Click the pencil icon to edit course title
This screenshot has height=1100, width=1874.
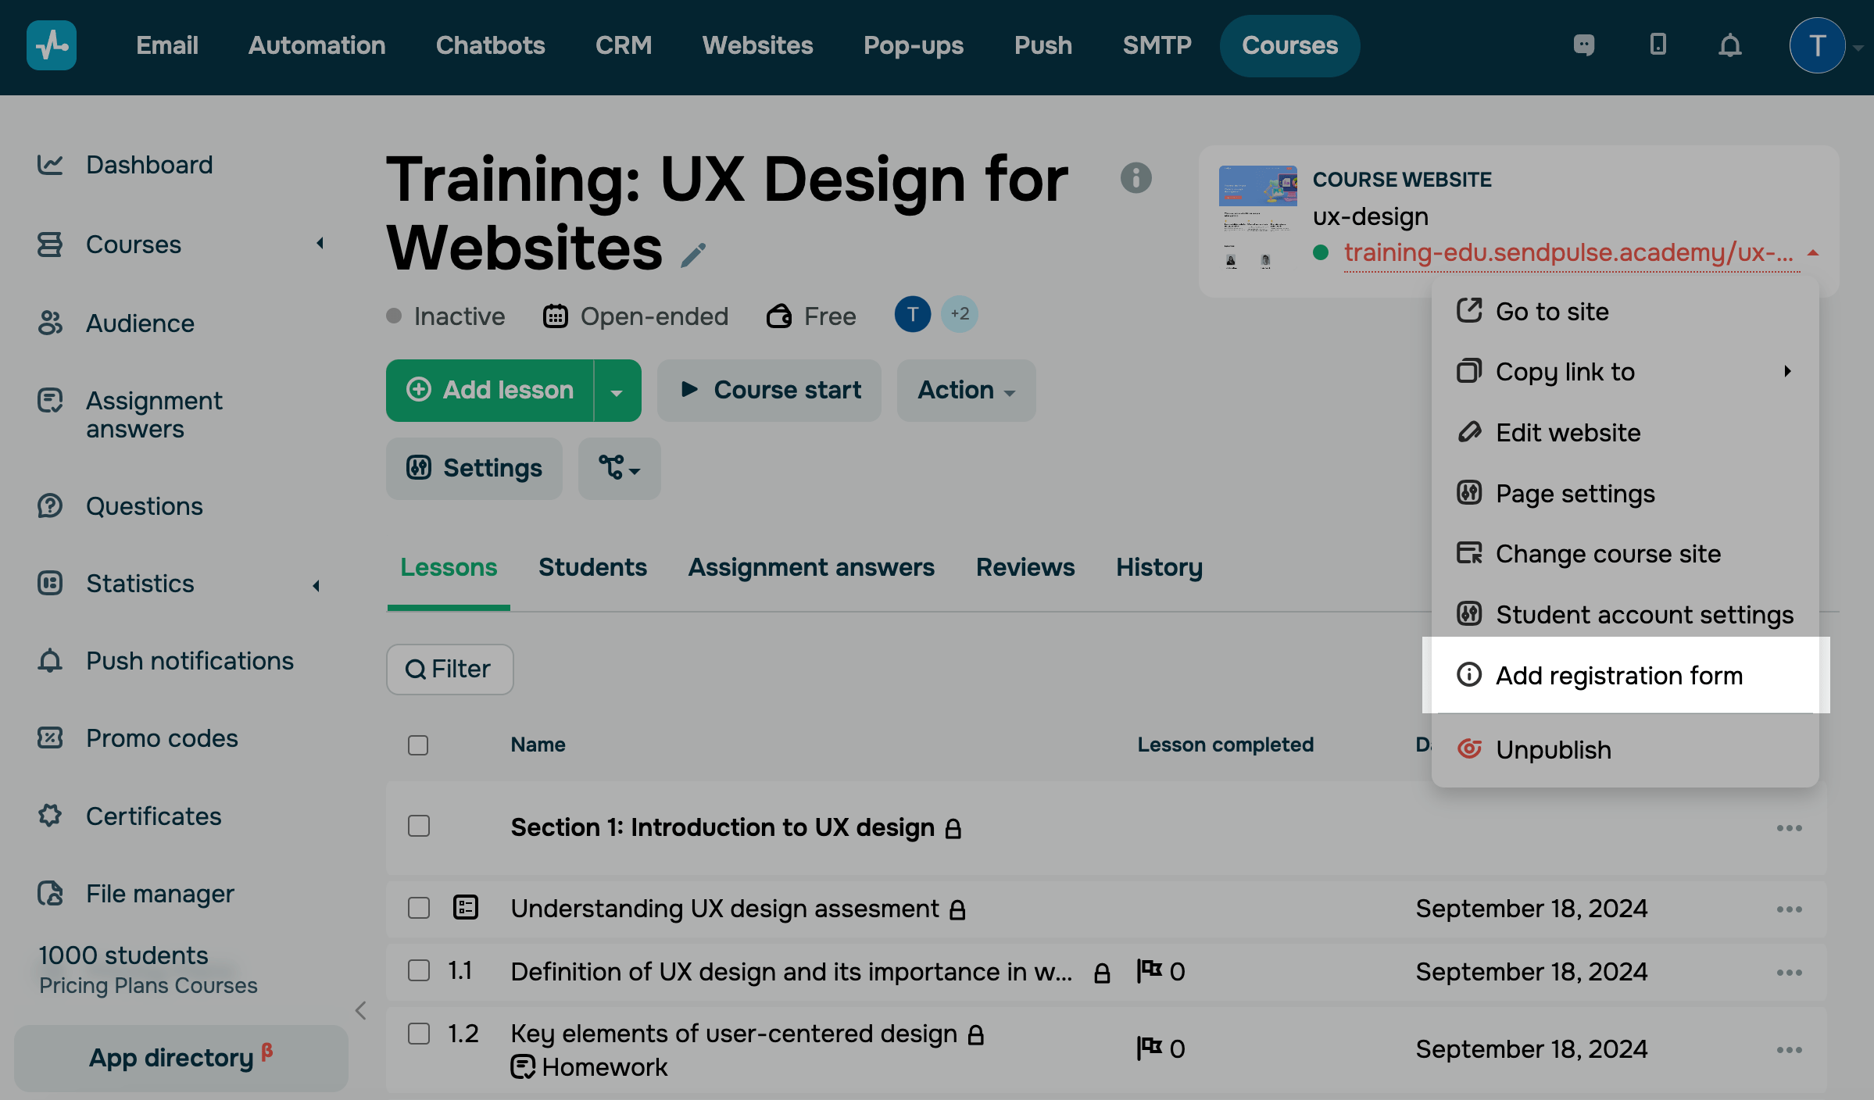(693, 255)
